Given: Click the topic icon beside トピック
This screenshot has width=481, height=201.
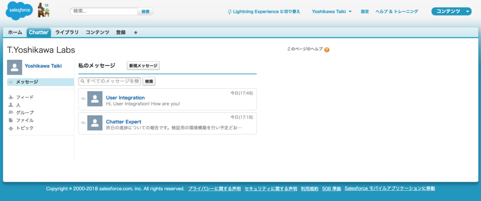Looking at the screenshot, I should (x=11, y=128).
